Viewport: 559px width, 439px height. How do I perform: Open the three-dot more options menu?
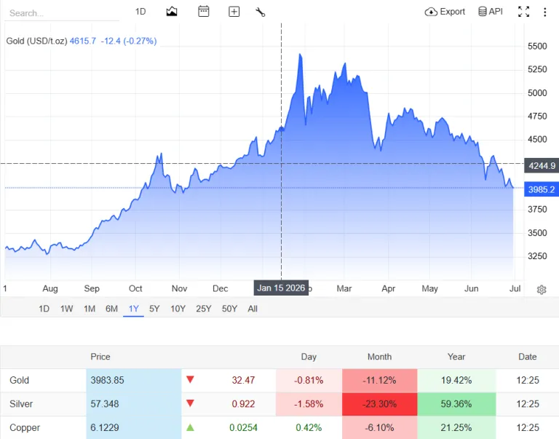coord(544,12)
